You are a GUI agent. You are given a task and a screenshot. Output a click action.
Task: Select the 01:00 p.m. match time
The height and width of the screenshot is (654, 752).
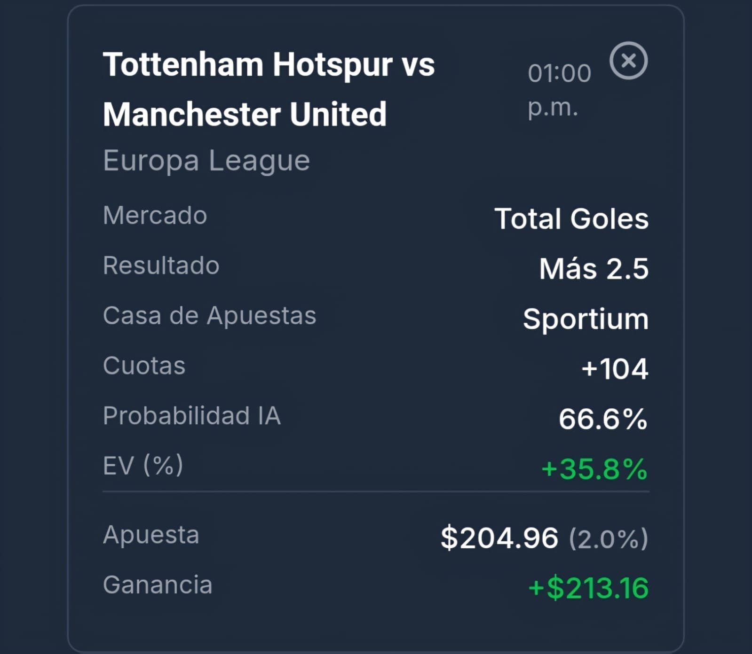click(x=559, y=90)
